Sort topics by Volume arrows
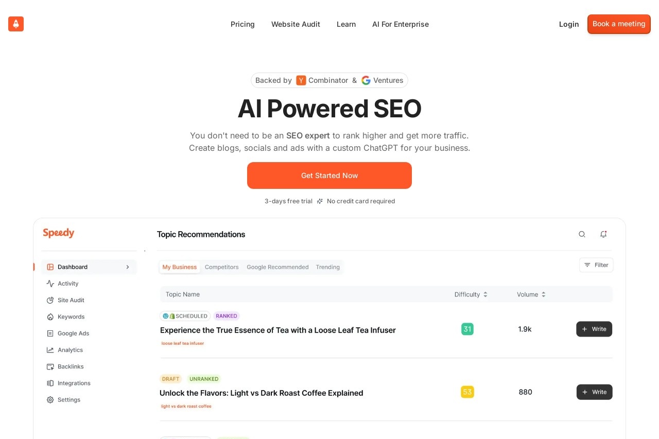 click(543, 294)
